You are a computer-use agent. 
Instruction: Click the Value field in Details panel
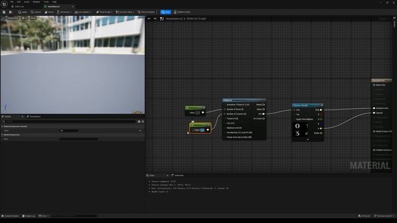click(69, 131)
